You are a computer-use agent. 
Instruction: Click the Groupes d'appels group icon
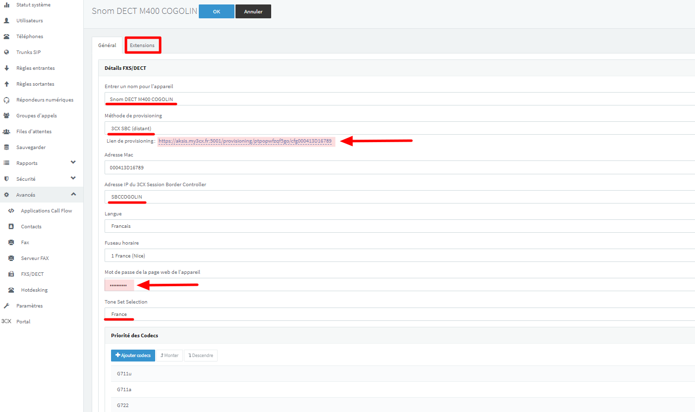click(x=6, y=116)
